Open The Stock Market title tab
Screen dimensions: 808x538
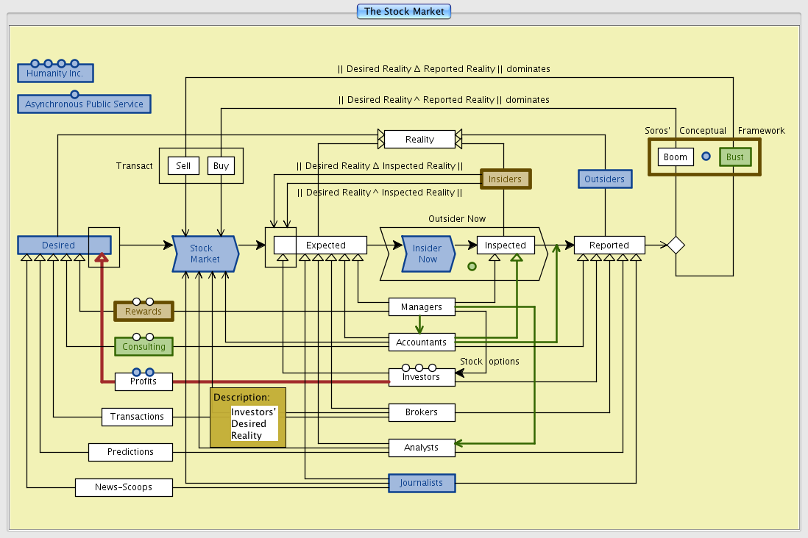pos(403,11)
